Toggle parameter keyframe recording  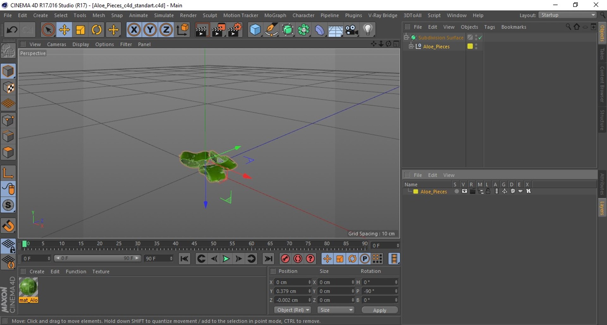pos(365,259)
